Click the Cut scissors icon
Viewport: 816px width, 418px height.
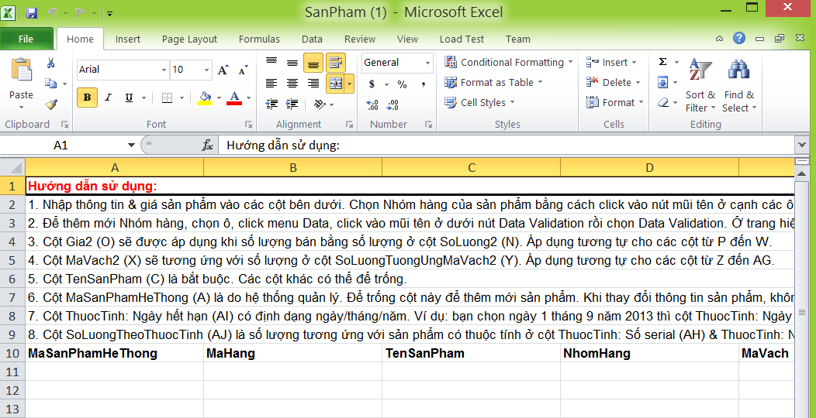pos(51,63)
